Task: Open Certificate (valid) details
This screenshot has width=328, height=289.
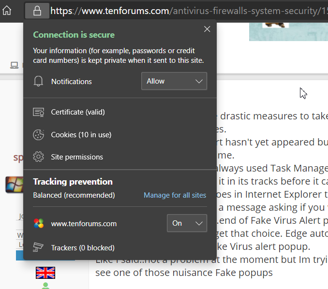Action: (x=78, y=112)
